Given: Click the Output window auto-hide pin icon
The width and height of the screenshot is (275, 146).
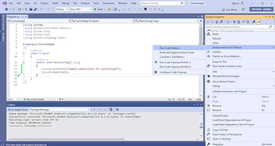Looking at the screenshot, I should click(x=198, y=105).
